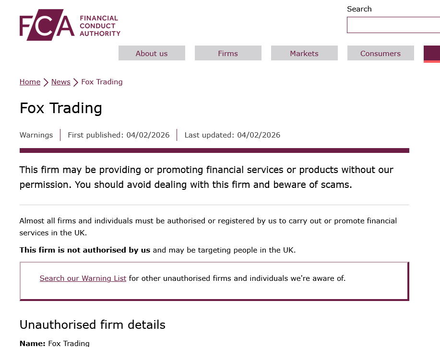Click the chevron before Fox Trading breadcrumb

point(76,82)
